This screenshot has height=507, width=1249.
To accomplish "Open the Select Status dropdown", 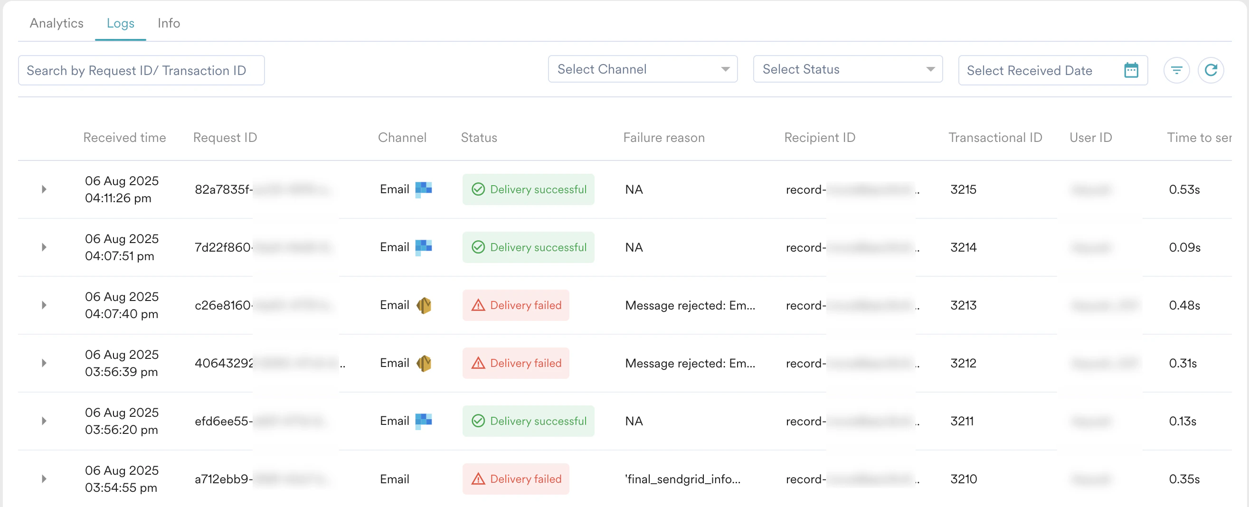I will point(848,69).
